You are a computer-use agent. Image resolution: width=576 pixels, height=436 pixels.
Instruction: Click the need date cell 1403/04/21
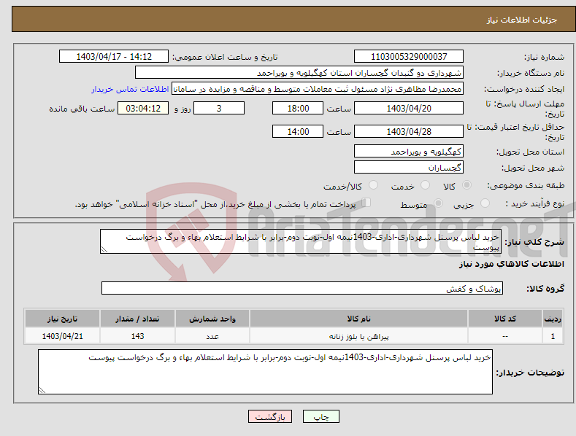[62, 336]
